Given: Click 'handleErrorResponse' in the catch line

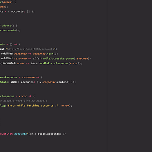Looking at the screenshot, I should pyautogui.click(x=53, y=63).
